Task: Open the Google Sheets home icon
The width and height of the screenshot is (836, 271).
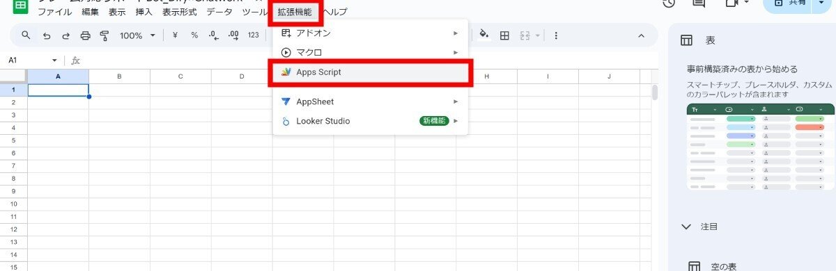Action: pos(20,6)
